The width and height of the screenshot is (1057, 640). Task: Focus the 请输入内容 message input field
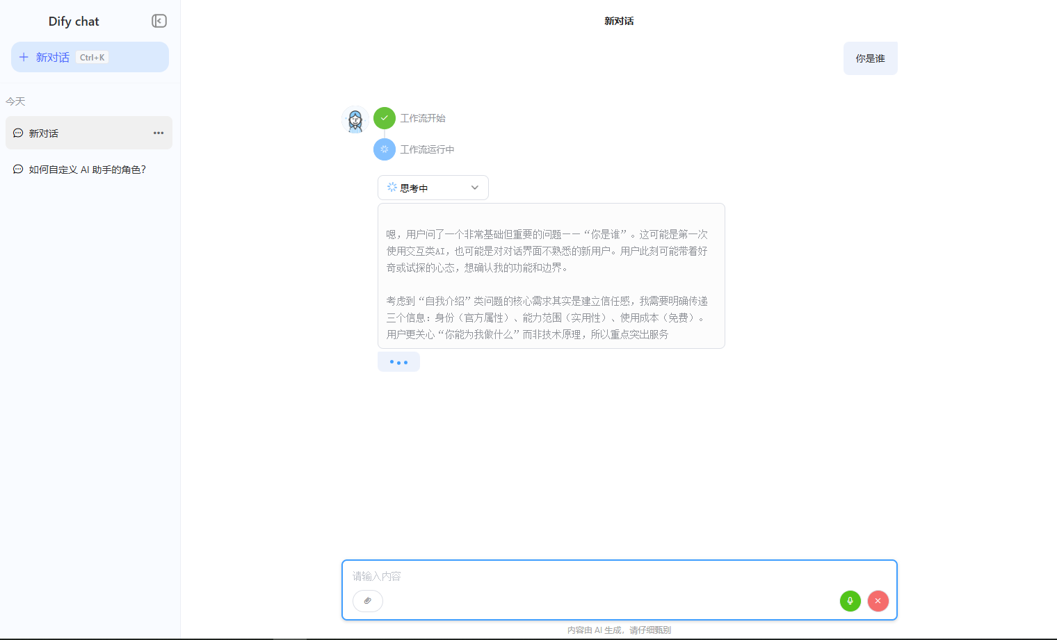tap(619, 576)
